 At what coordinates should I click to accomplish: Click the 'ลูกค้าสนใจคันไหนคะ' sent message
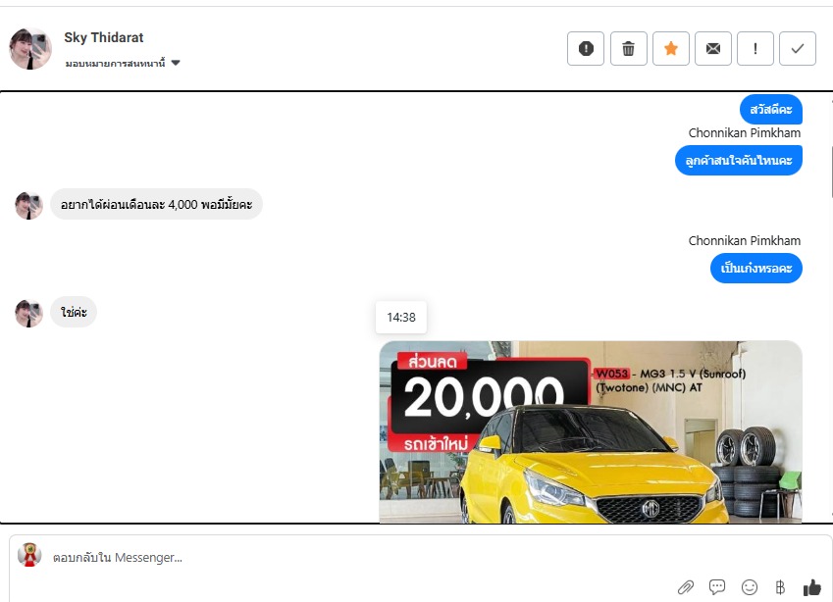point(739,161)
